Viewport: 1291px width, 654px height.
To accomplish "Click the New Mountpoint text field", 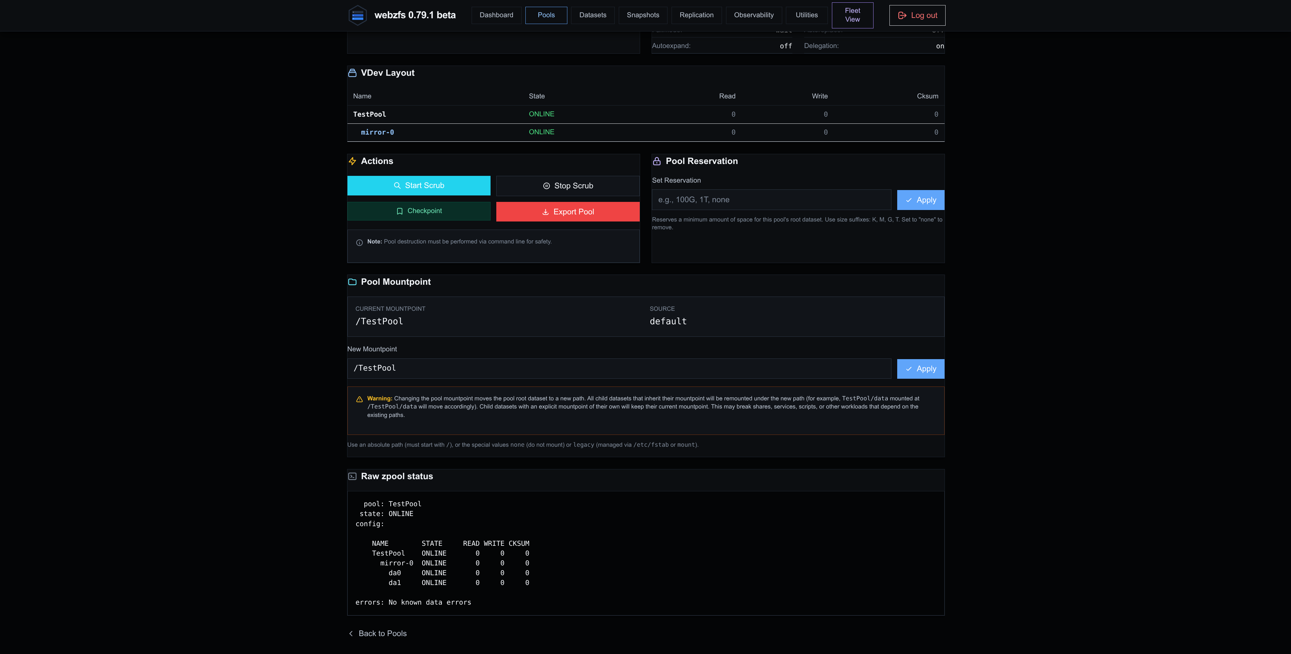I will tap(619, 369).
